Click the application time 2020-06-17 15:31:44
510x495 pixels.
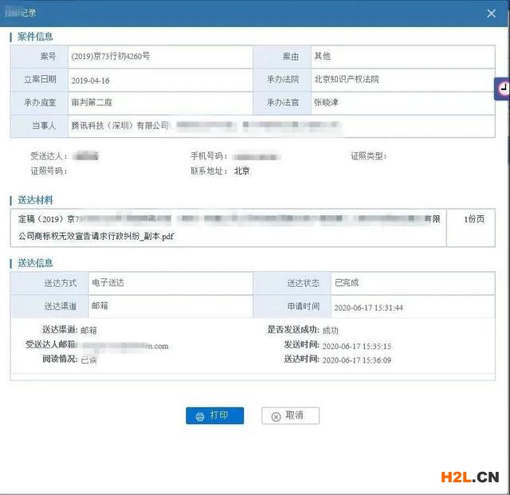[x=368, y=308]
